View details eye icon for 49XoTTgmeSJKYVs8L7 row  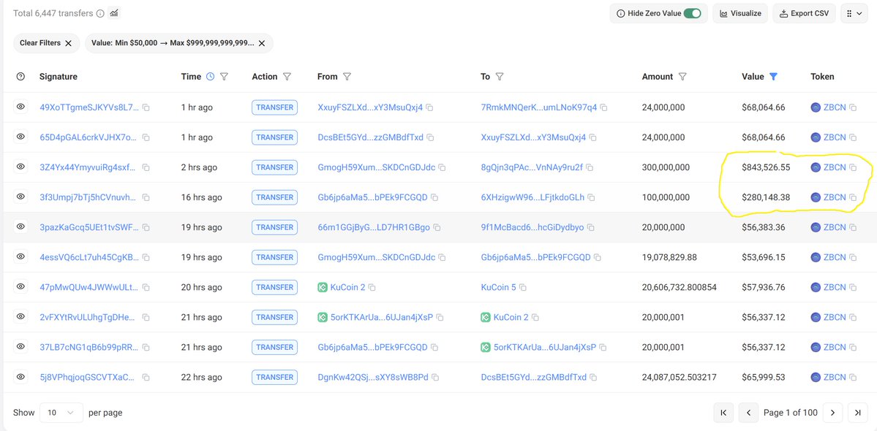(x=20, y=107)
